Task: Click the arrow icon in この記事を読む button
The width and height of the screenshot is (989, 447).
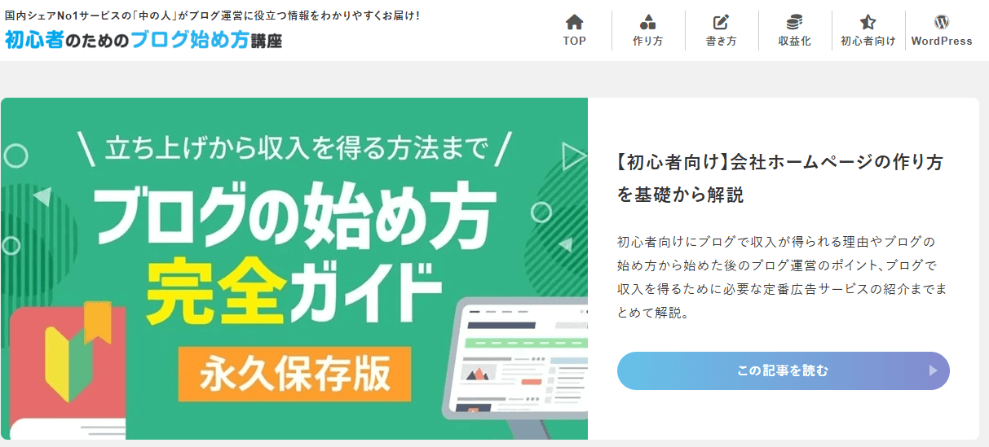Action: pyautogui.click(x=934, y=371)
